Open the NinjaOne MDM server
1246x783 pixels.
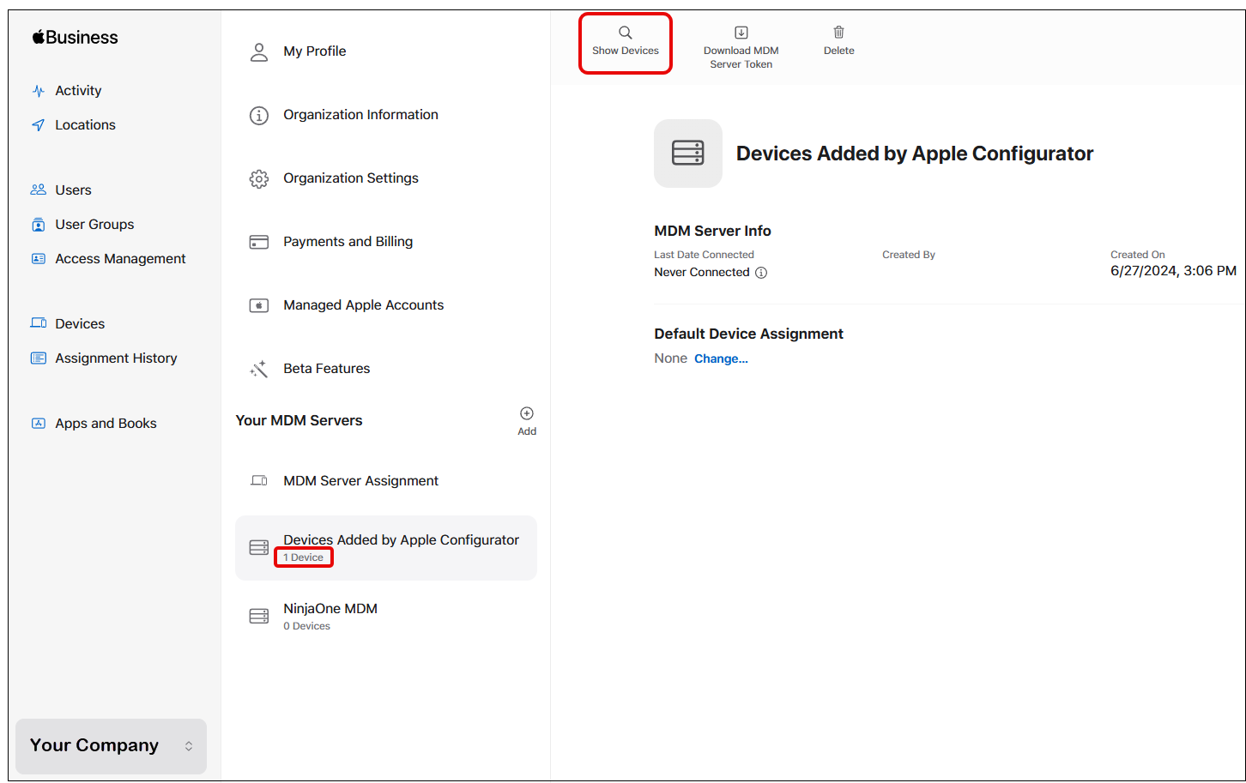coord(330,614)
